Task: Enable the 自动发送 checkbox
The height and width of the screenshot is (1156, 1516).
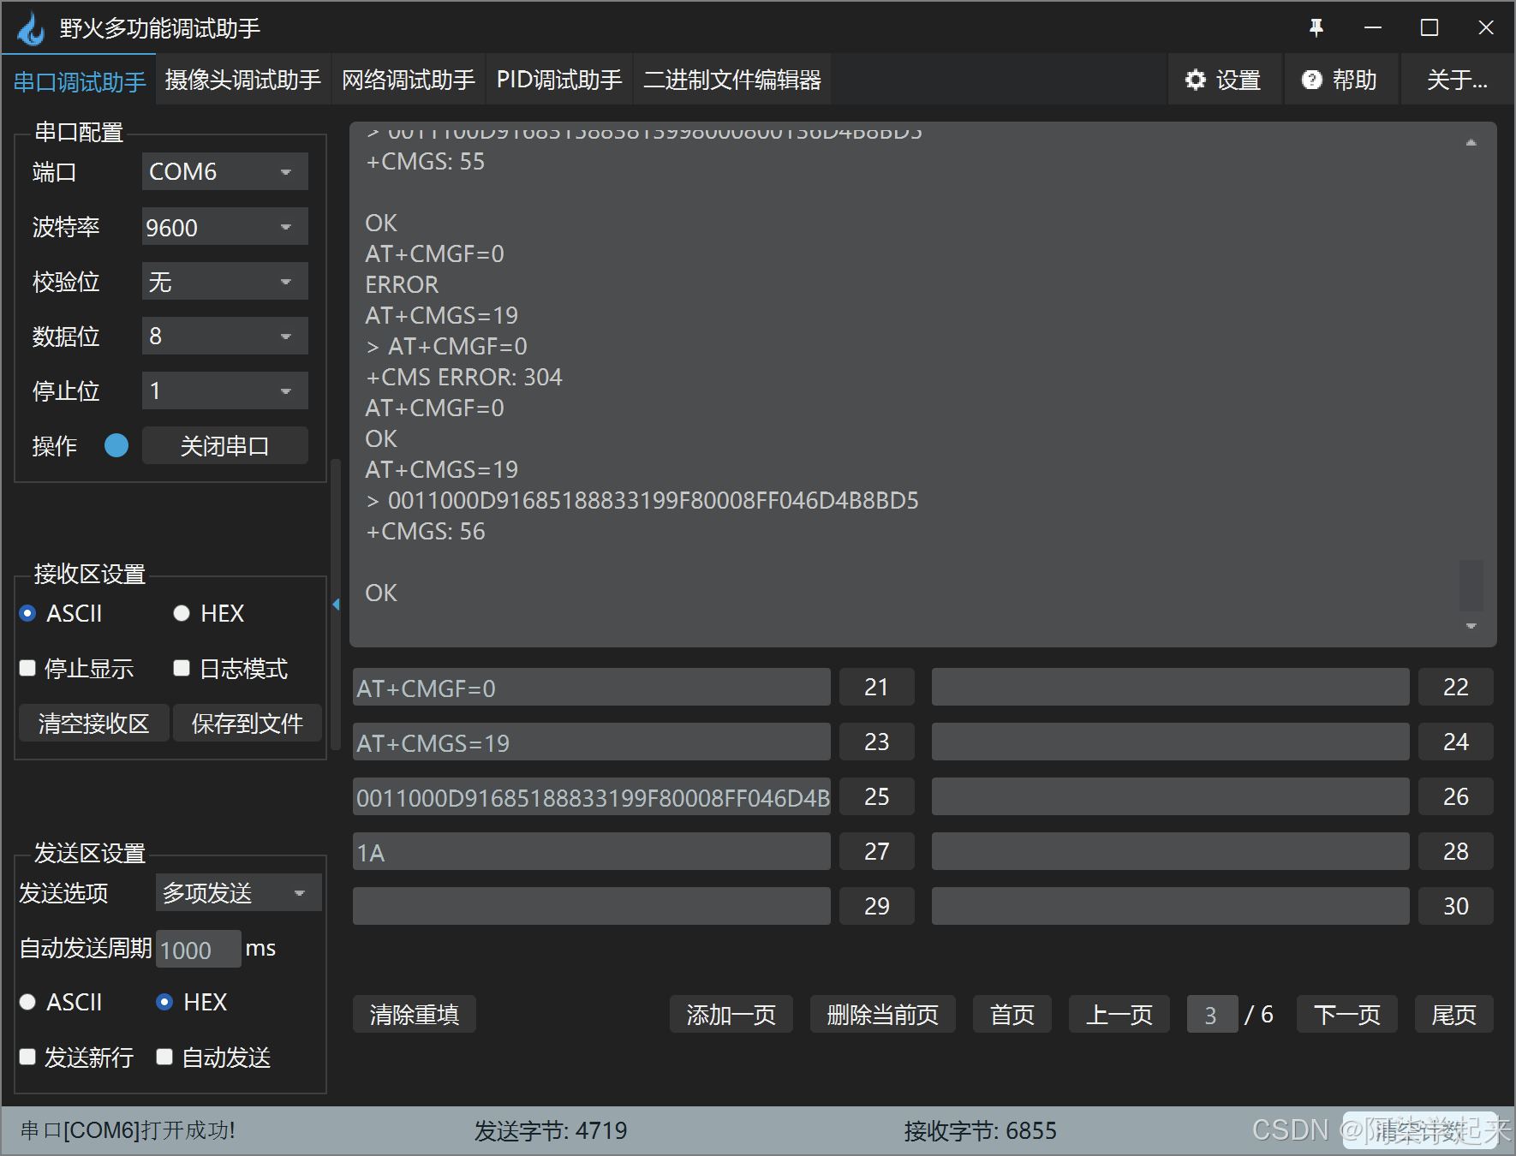Action: 164,1057
